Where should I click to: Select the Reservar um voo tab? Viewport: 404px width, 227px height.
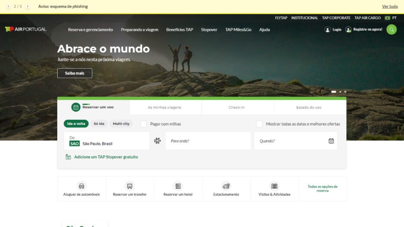click(x=94, y=107)
